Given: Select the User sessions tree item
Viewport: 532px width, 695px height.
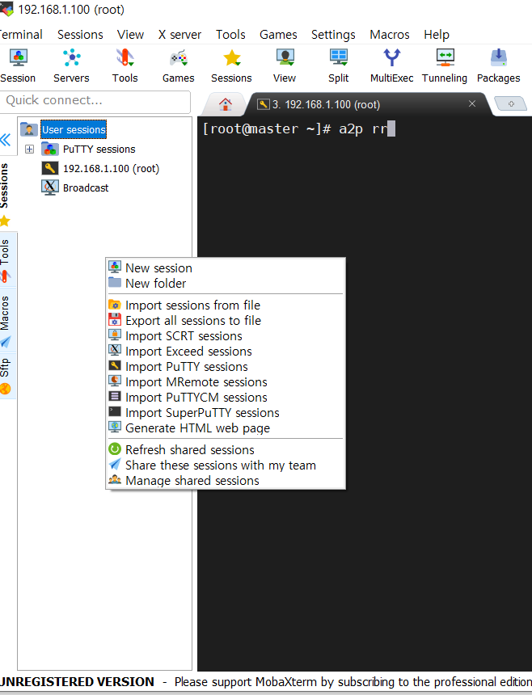Looking at the screenshot, I should pyautogui.click(x=74, y=130).
